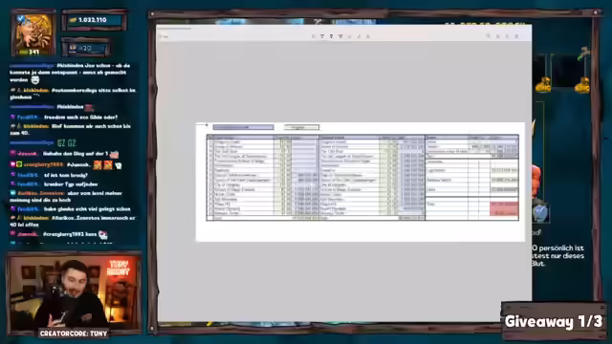Click the 1.032.110 currency counter
The height and width of the screenshot is (344, 612).
(94, 20)
